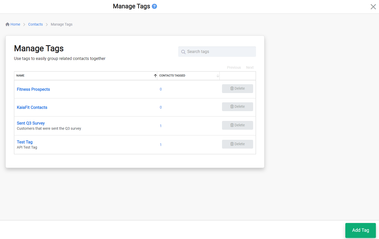
Task: Sort by Name ascending arrow
Action: (x=155, y=76)
